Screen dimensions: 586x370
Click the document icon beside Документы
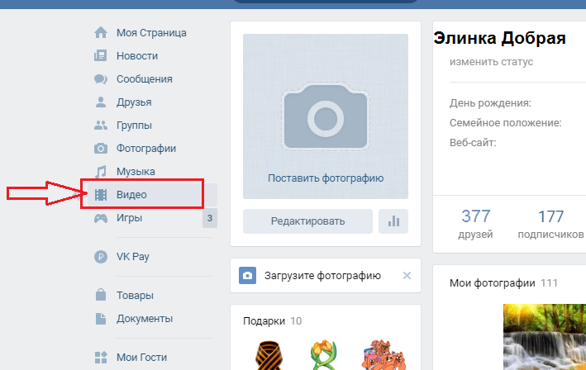[x=101, y=319]
